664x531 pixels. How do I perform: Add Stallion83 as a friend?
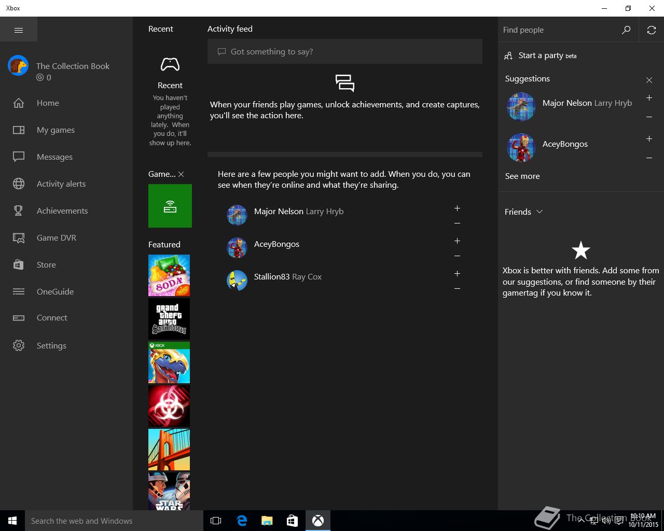(x=457, y=274)
